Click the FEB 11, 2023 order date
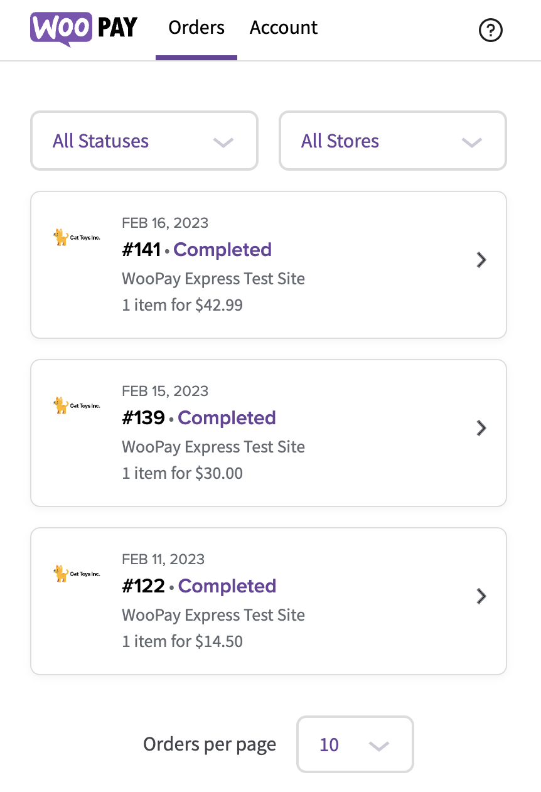 [163, 559]
